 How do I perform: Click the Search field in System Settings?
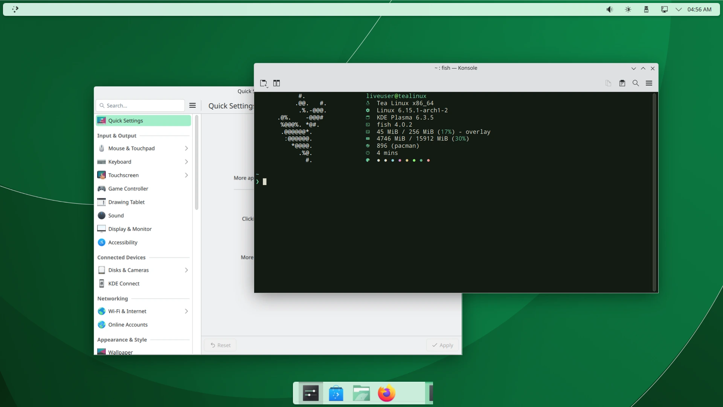coord(140,106)
